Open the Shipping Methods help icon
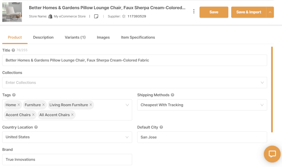 coord(172,95)
